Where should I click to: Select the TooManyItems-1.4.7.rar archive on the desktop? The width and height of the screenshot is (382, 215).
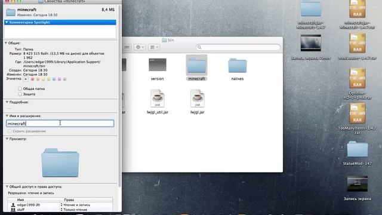[358, 113]
